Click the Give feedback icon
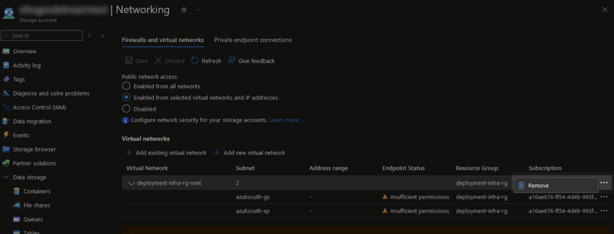 click(232, 60)
